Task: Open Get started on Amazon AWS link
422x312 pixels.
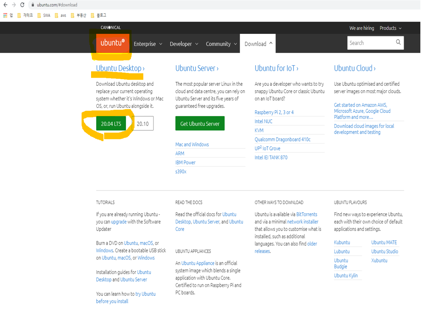Action: (362, 111)
